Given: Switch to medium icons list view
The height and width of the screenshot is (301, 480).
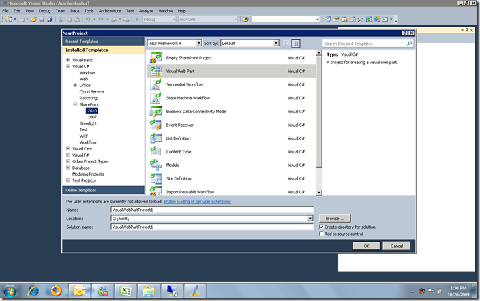Looking at the screenshot, I should [296, 43].
